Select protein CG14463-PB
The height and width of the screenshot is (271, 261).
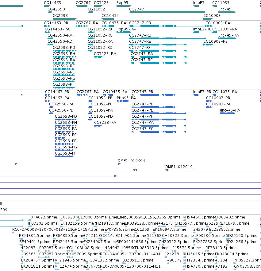click(x=57, y=92)
